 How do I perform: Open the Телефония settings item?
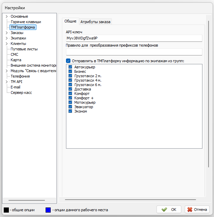tap(20, 76)
